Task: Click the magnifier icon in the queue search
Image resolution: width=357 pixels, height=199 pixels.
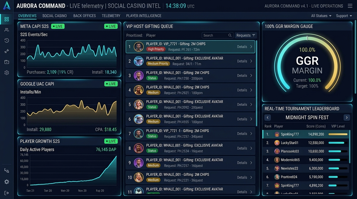Action: 230,35
